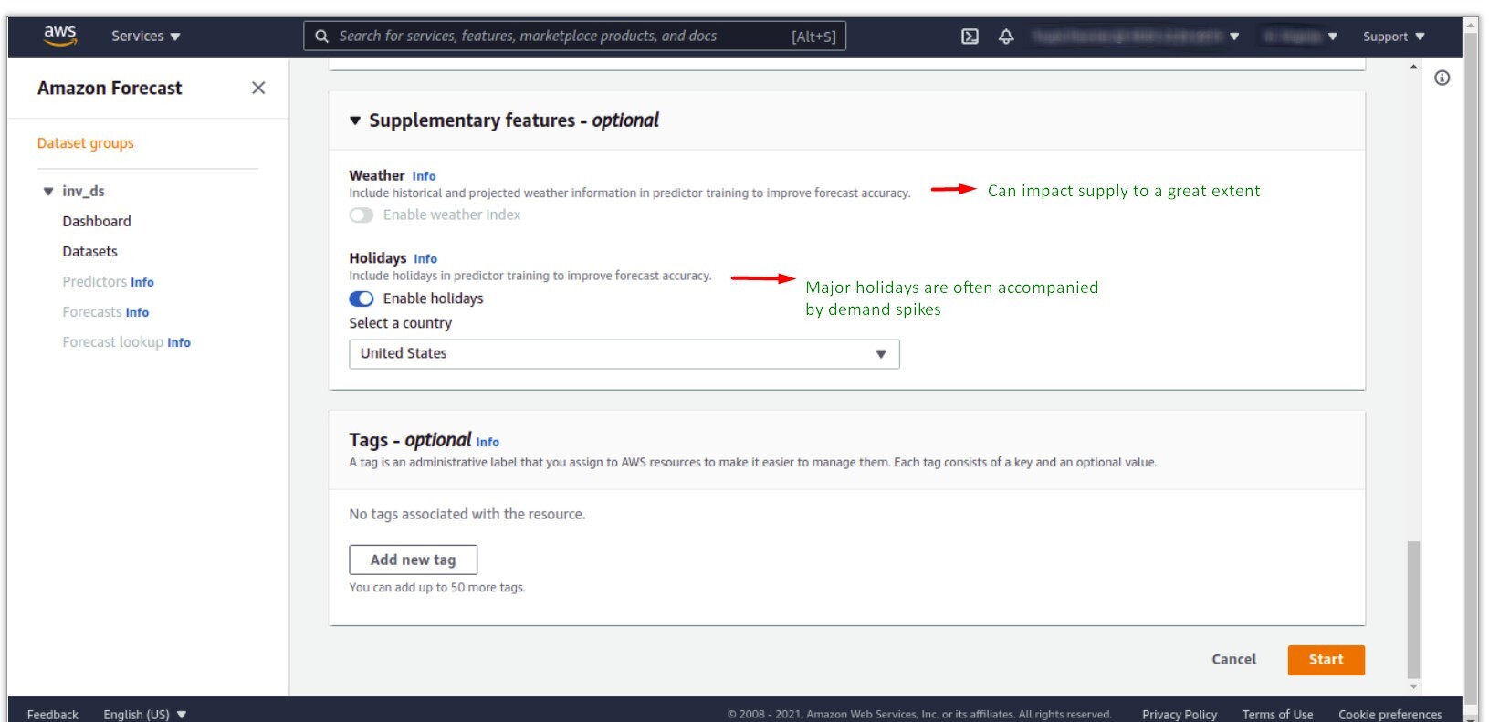Open the blurred account name dropdown
Image resolution: width=1510 pixels, height=722 pixels.
coord(1136,37)
